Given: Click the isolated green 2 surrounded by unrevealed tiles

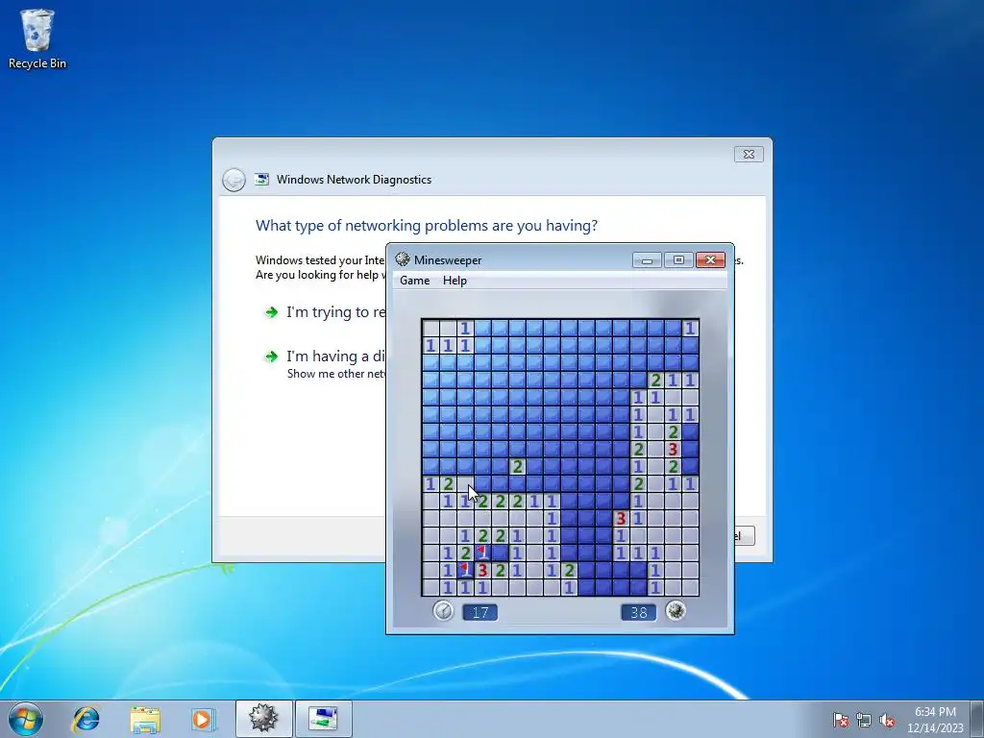Looking at the screenshot, I should [x=517, y=466].
